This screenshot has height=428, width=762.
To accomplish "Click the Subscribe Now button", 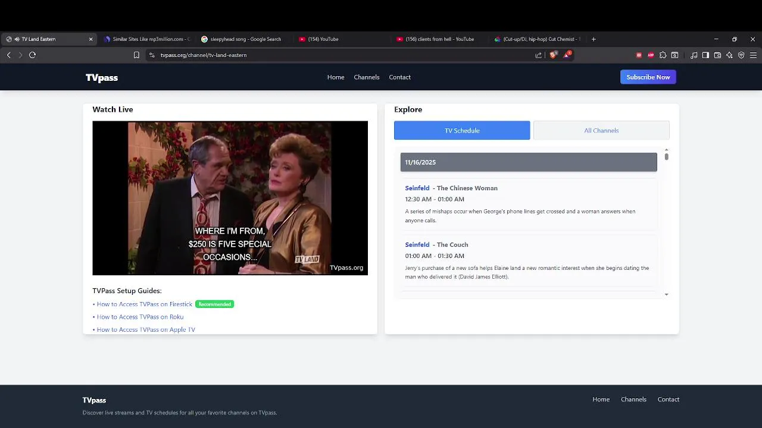I will [x=648, y=77].
